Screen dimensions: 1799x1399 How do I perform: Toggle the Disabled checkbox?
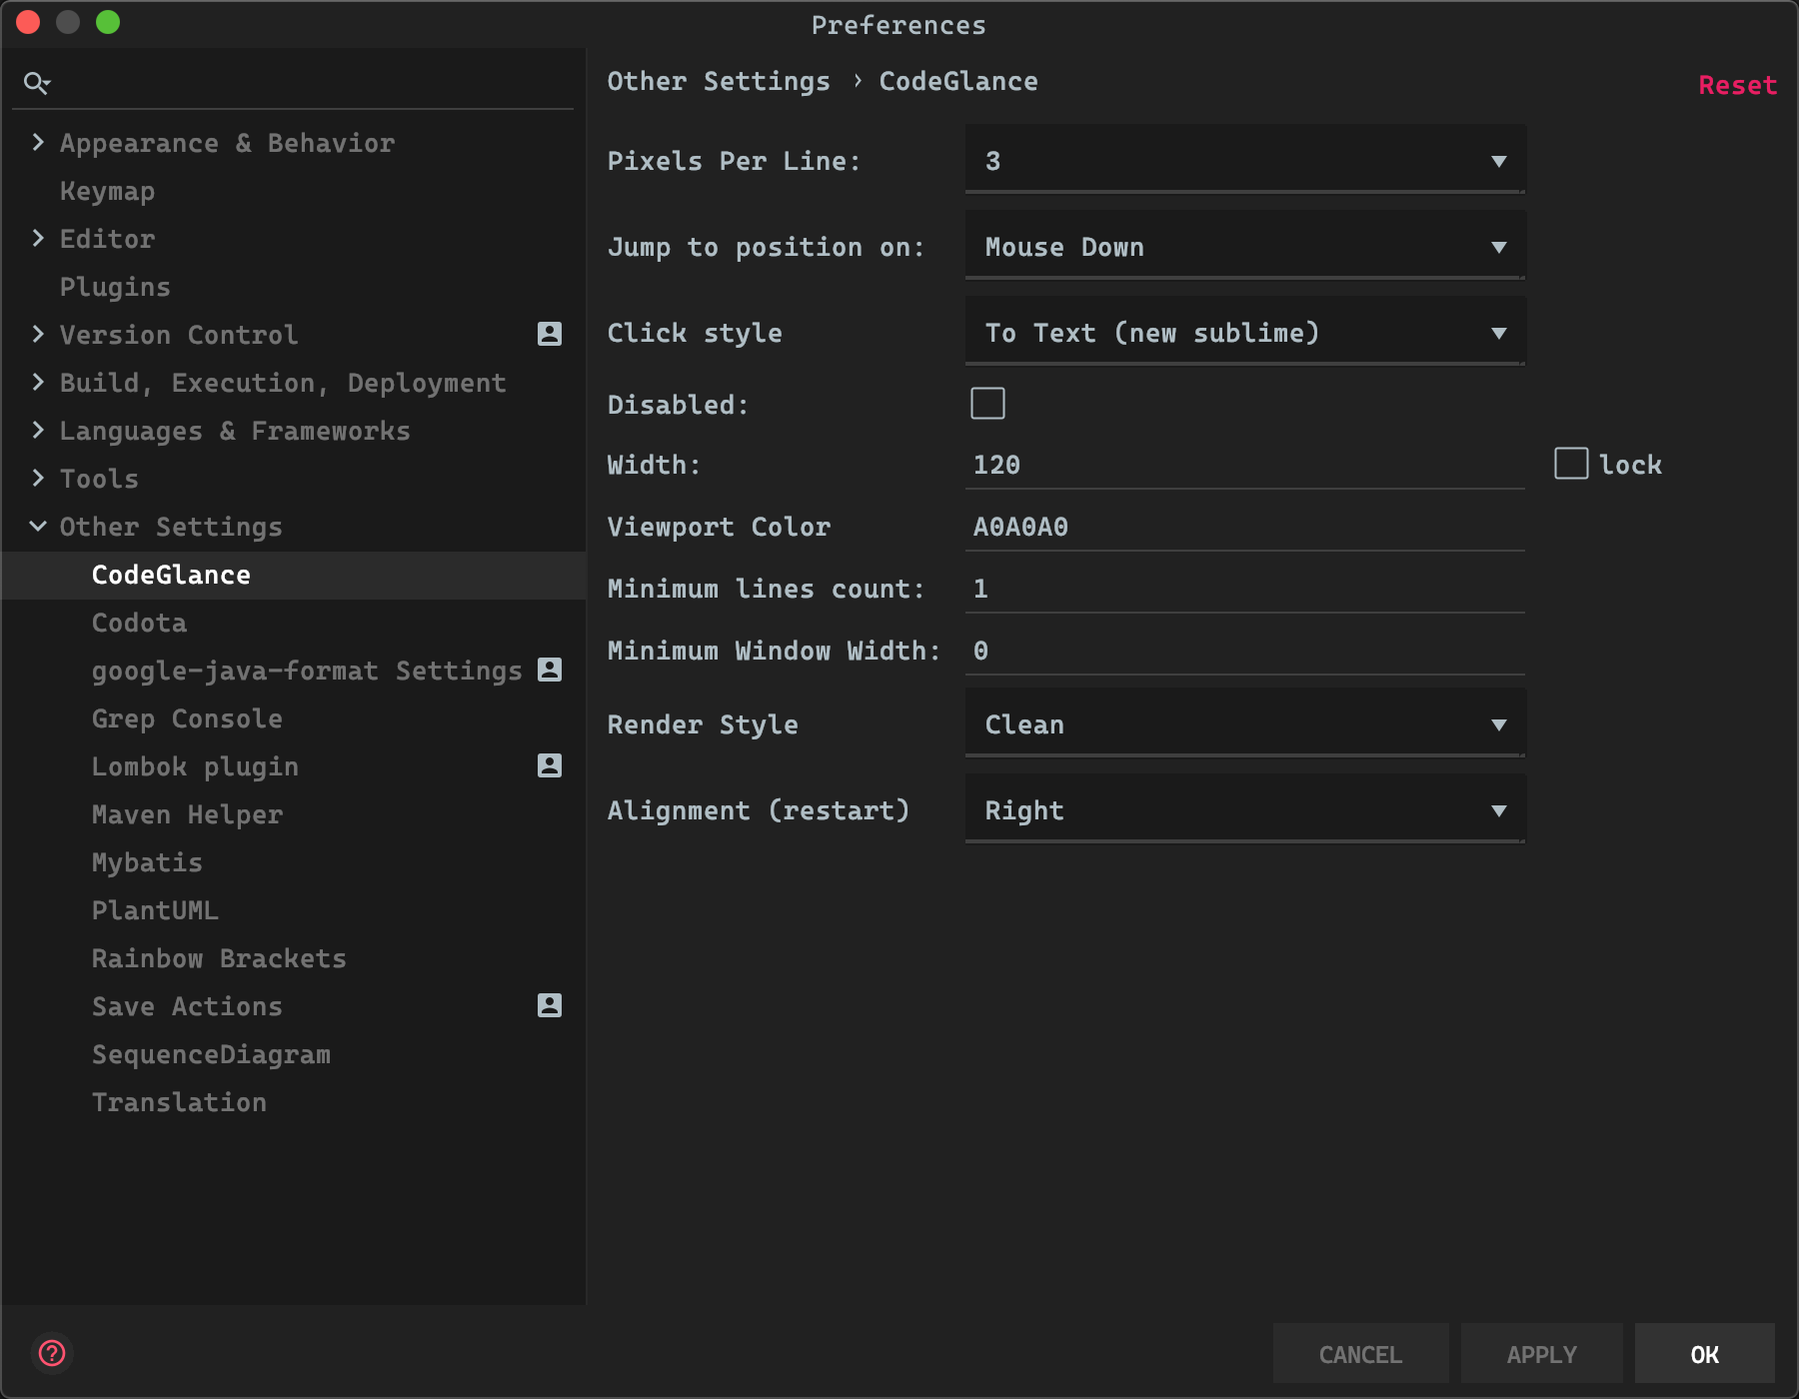987,404
